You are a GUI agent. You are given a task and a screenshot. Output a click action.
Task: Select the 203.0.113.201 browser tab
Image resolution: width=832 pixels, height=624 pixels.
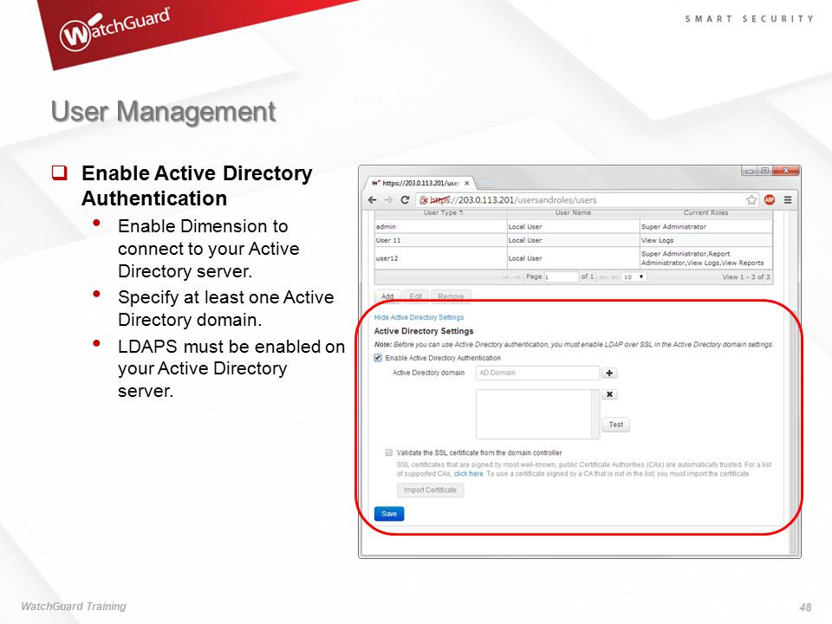[420, 183]
